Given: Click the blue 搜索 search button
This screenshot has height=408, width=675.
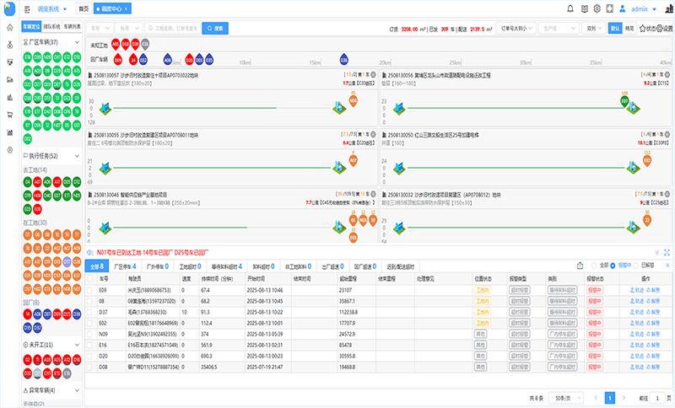Looking at the screenshot, I should coord(215,28).
